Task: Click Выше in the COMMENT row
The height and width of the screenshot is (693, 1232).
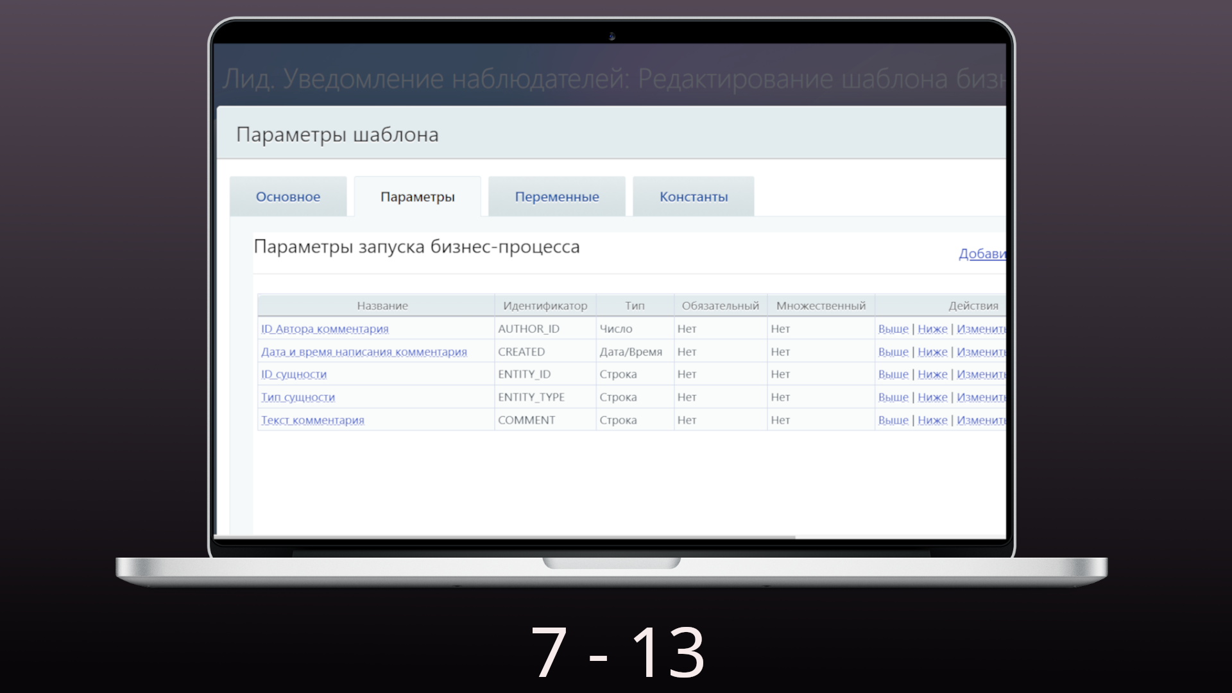Action: click(x=893, y=421)
